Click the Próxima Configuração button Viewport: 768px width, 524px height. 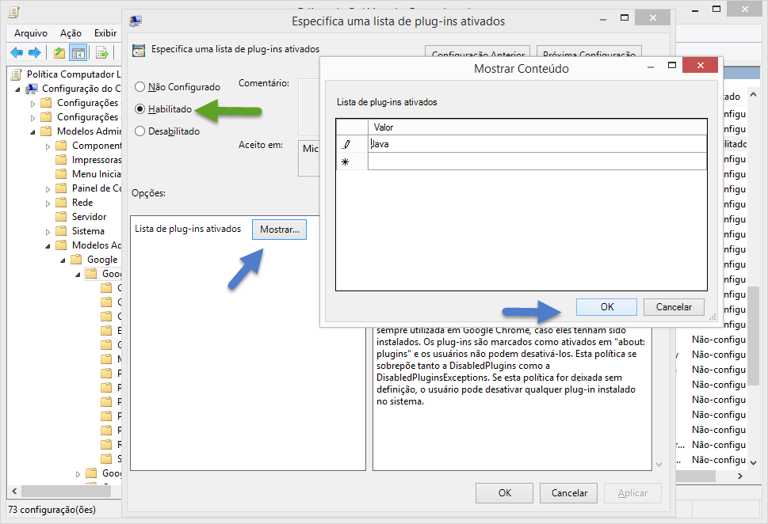click(589, 52)
